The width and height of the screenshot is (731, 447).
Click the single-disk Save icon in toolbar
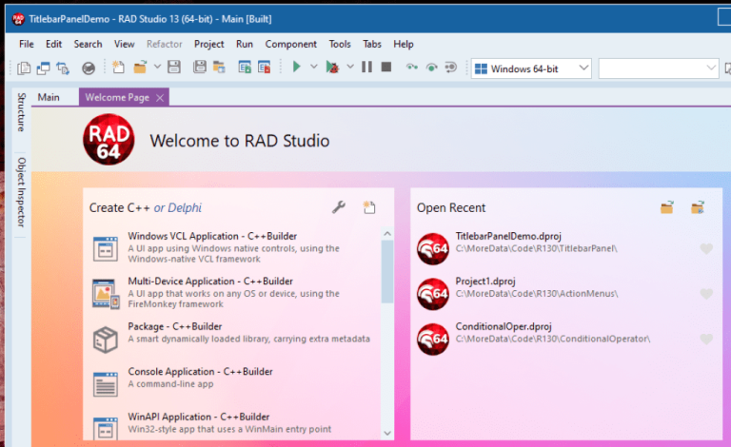coord(173,68)
